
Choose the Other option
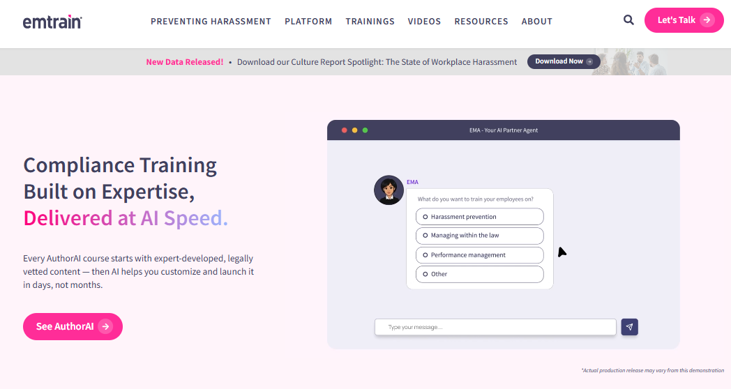click(479, 275)
